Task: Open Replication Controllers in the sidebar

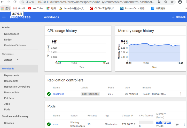Action: click(x=17, y=87)
